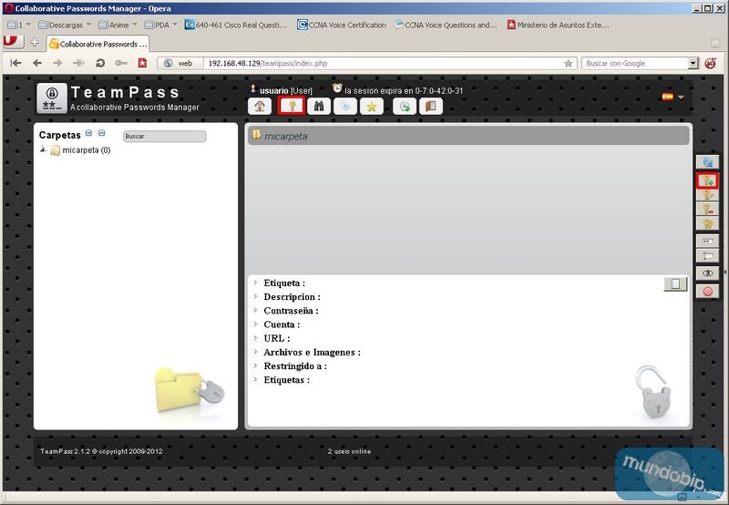
Task: Log out using the door icon
Action: [x=430, y=107]
